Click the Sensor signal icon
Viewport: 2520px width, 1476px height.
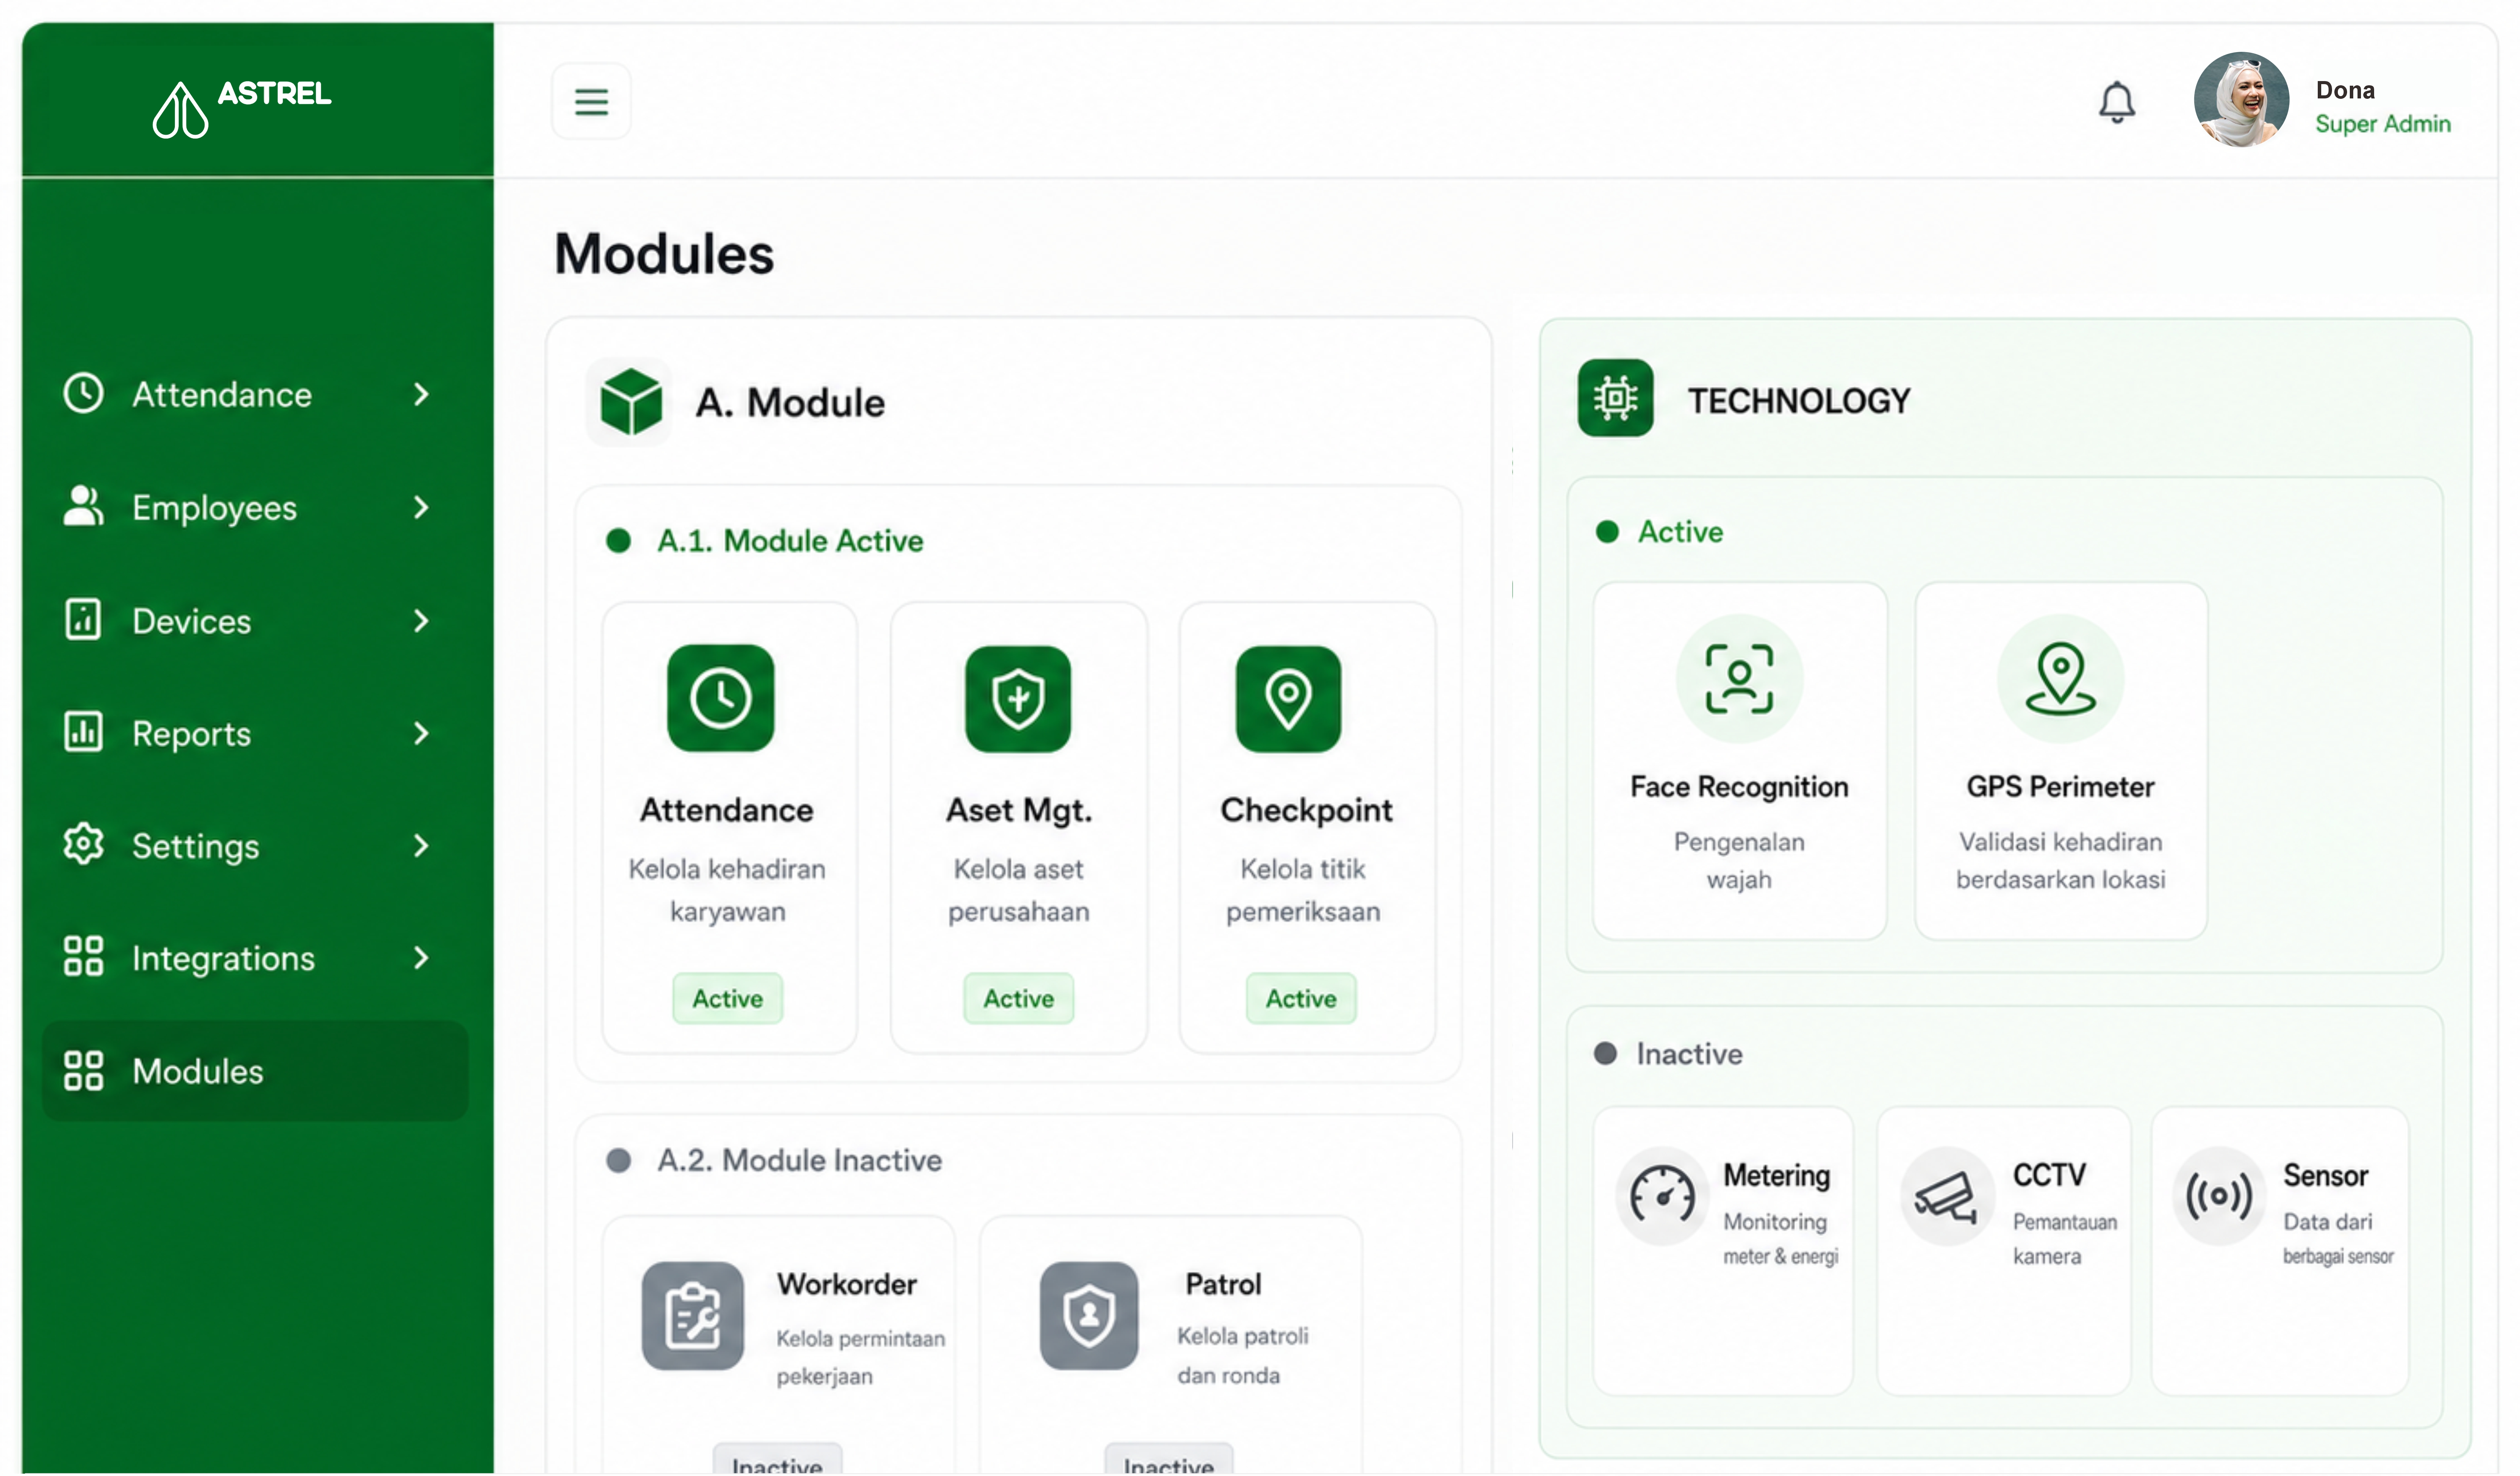pos(2218,1196)
